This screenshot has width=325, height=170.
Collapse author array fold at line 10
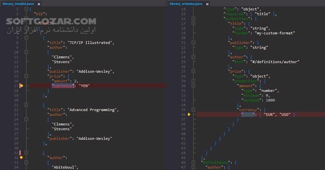pyautogui.click(x=26, y=52)
